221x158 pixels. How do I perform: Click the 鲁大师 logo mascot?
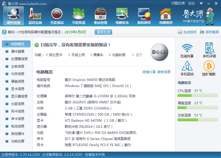[210, 16]
